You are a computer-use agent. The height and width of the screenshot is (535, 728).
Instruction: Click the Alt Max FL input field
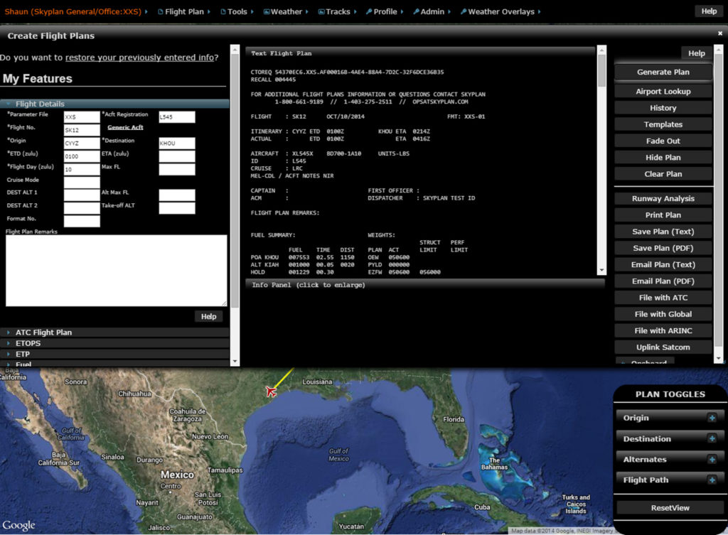tap(177, 195)
